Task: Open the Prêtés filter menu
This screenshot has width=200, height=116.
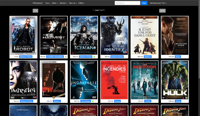Action: click(x=81, y=3)
